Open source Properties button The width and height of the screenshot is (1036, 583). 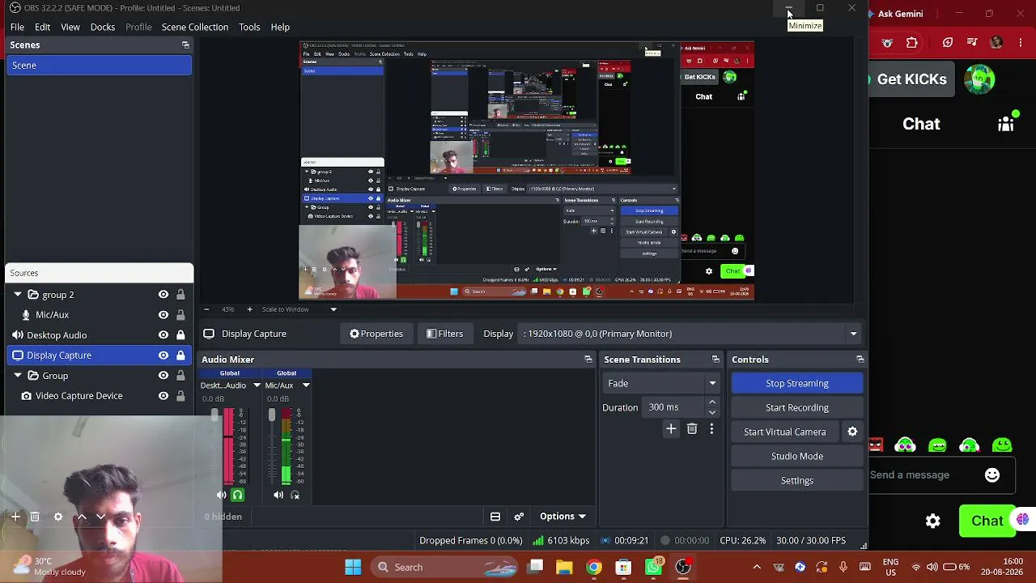pyautogui.click(x=376, y=334)
